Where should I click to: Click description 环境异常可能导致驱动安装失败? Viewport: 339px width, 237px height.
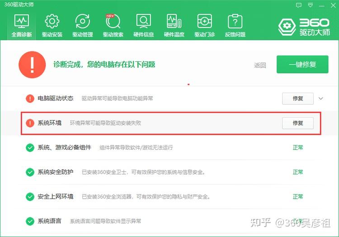point(105,123)
